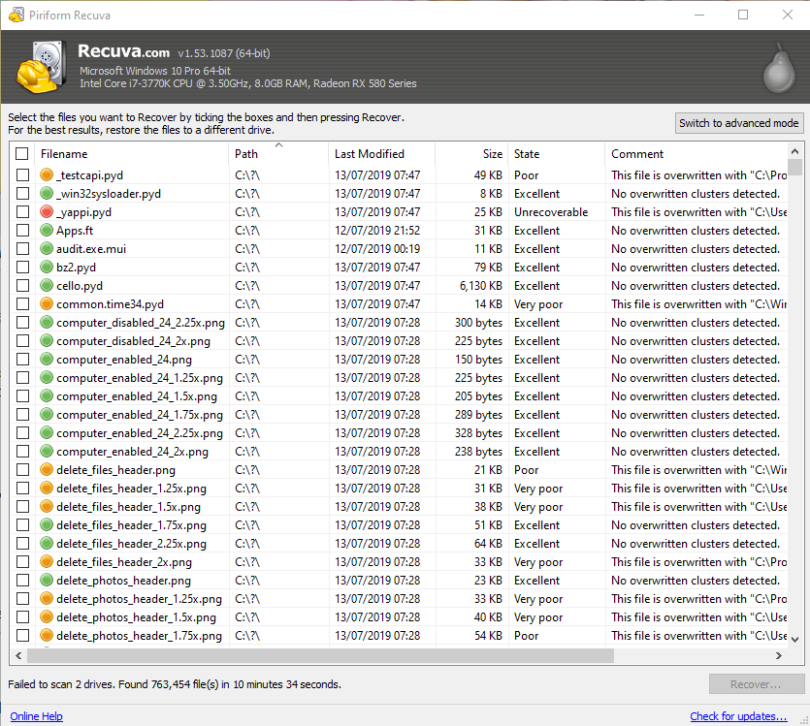Tick the checkbox for _testcapi.pyd
This screenshot has height=726, width=810.
tap(22, 174)
